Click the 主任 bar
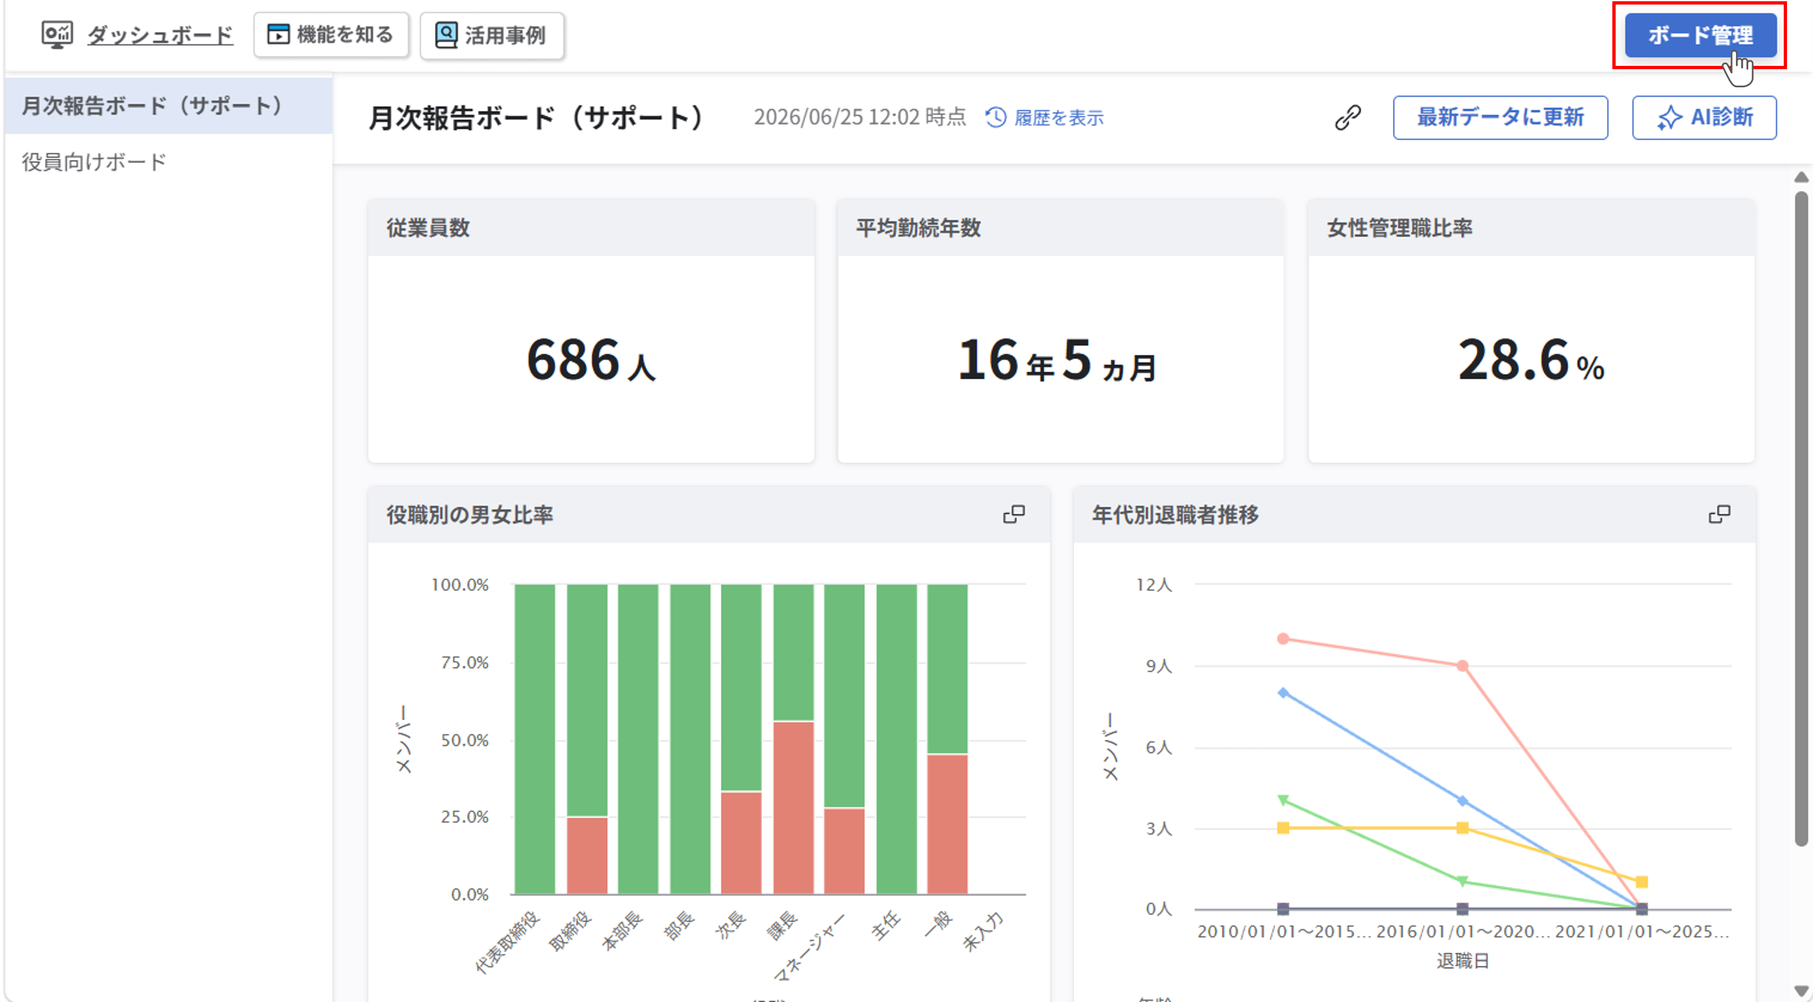1813x1002 pixels. pos(896,739)
